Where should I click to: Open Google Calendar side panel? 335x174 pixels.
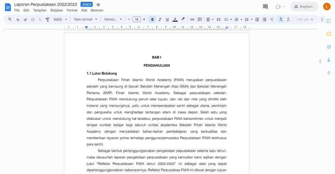tap(329, 21)
